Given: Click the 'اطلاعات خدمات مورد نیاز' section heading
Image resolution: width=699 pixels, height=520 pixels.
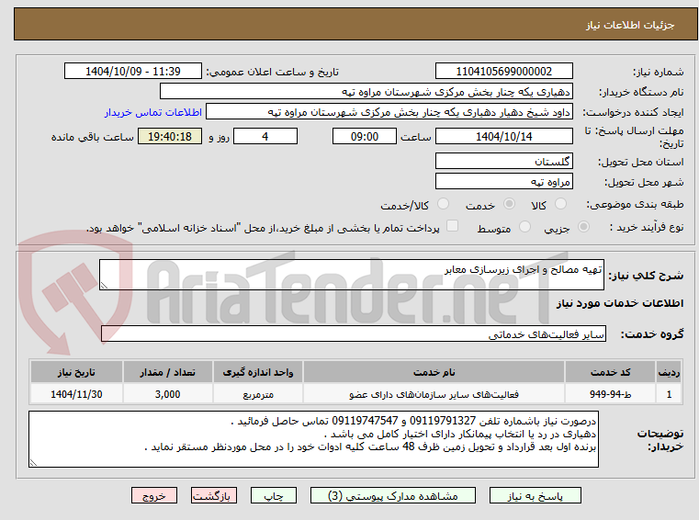Looking at the screenshot, I should tap(620, 303).
